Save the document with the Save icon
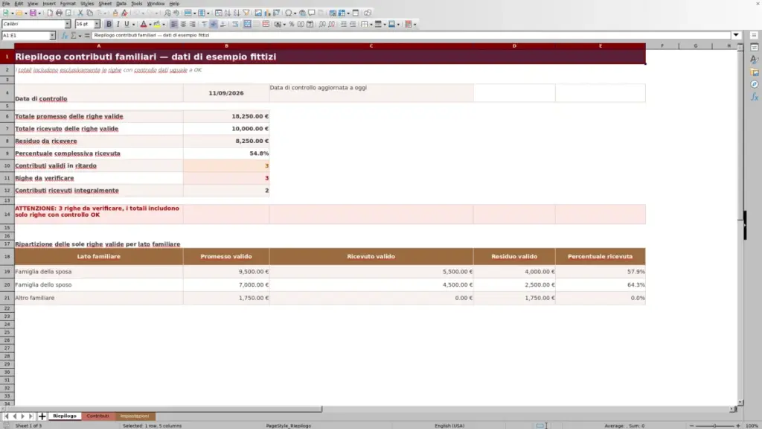The height and width of the screenshot is (429, 762). tap(33, 13)
